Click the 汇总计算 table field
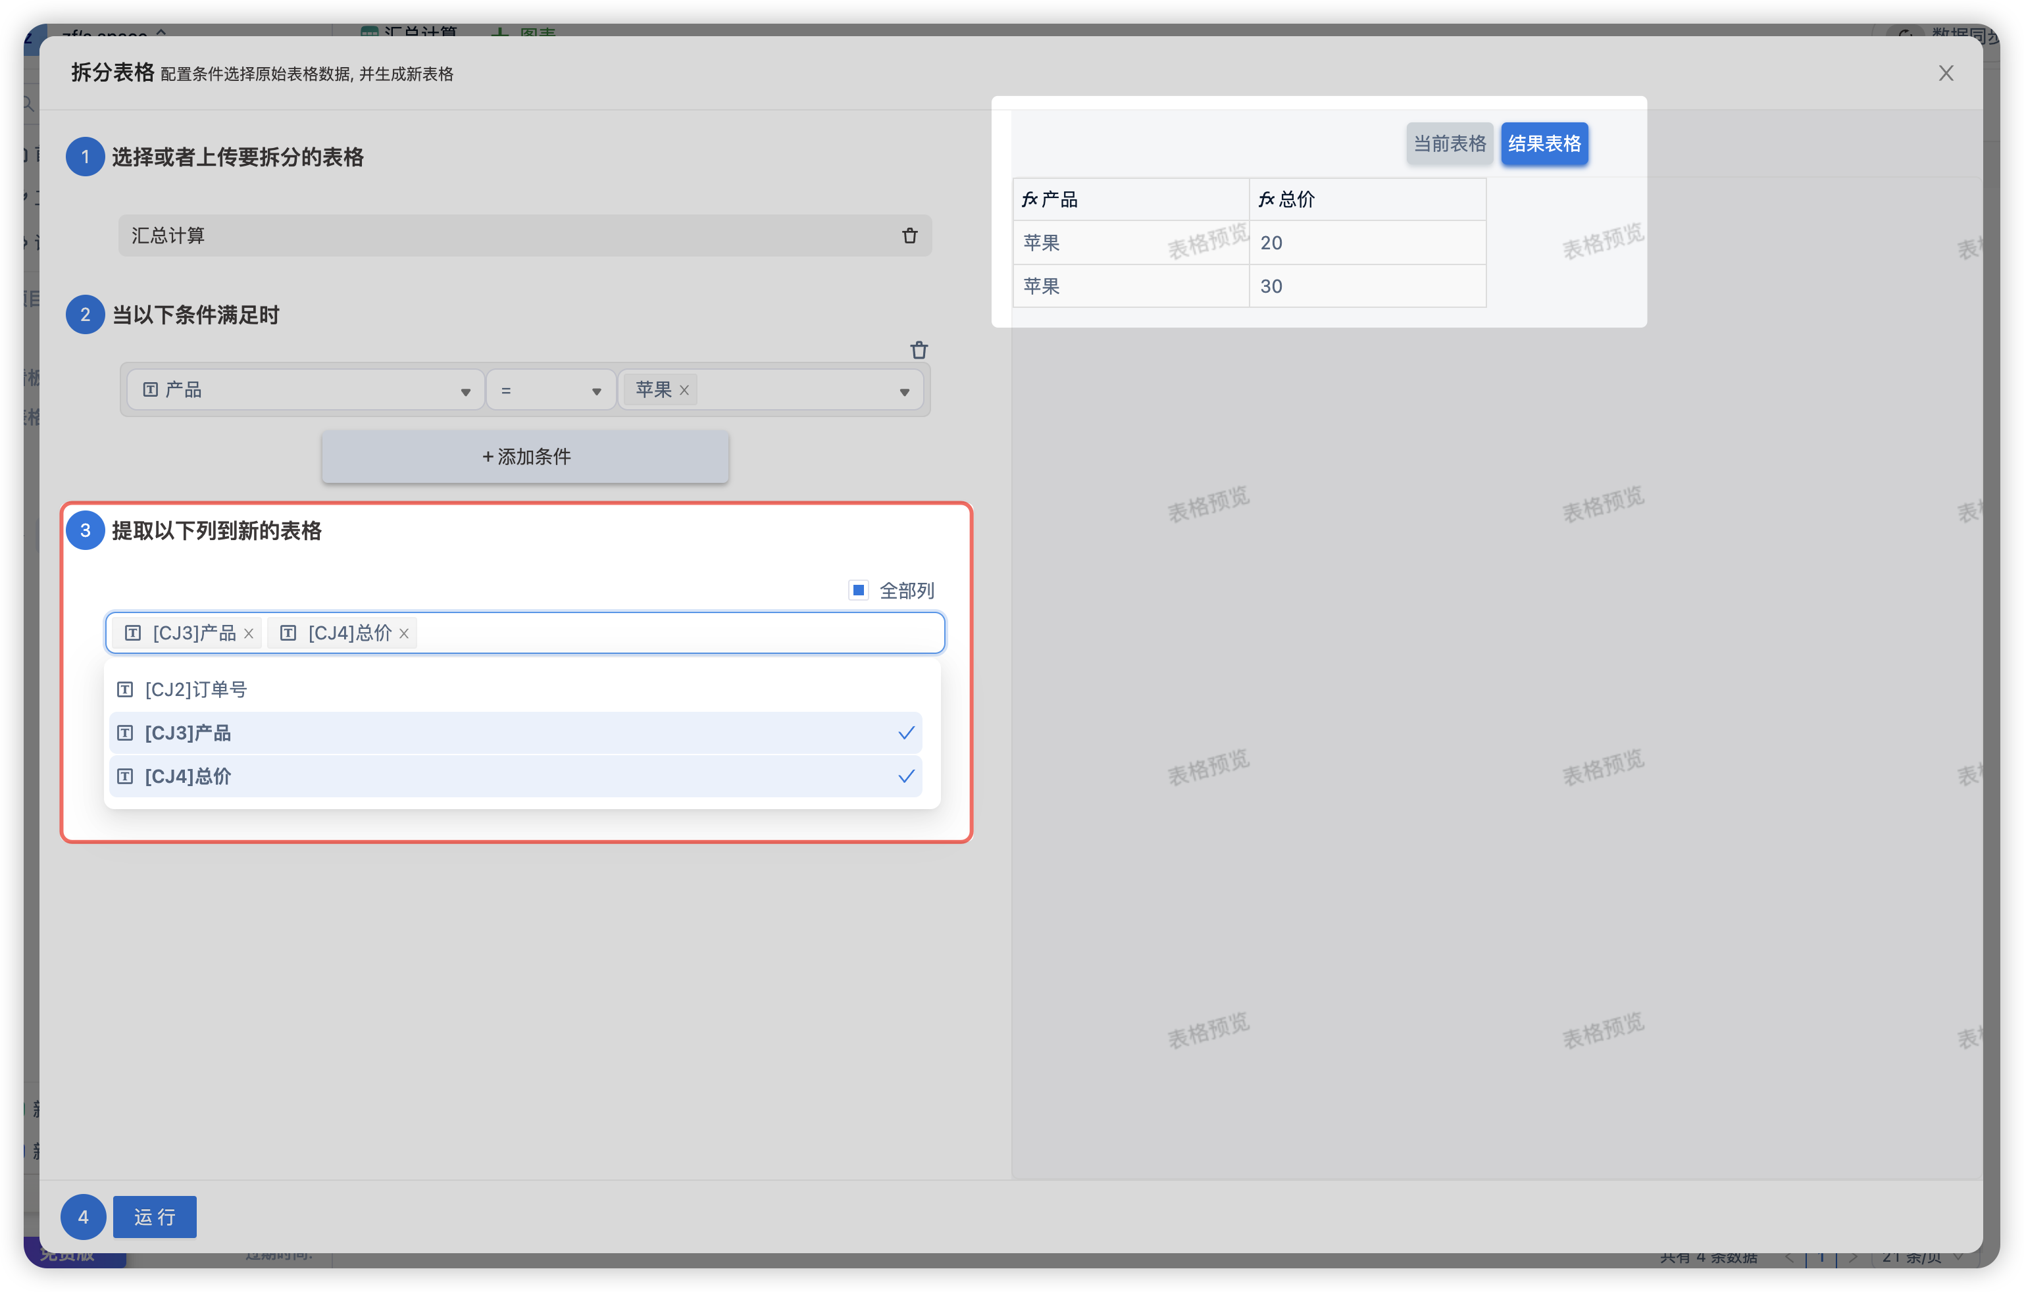Viewport: 2024px width, 1292px height. pyautogui.click(x=524, y=236)
